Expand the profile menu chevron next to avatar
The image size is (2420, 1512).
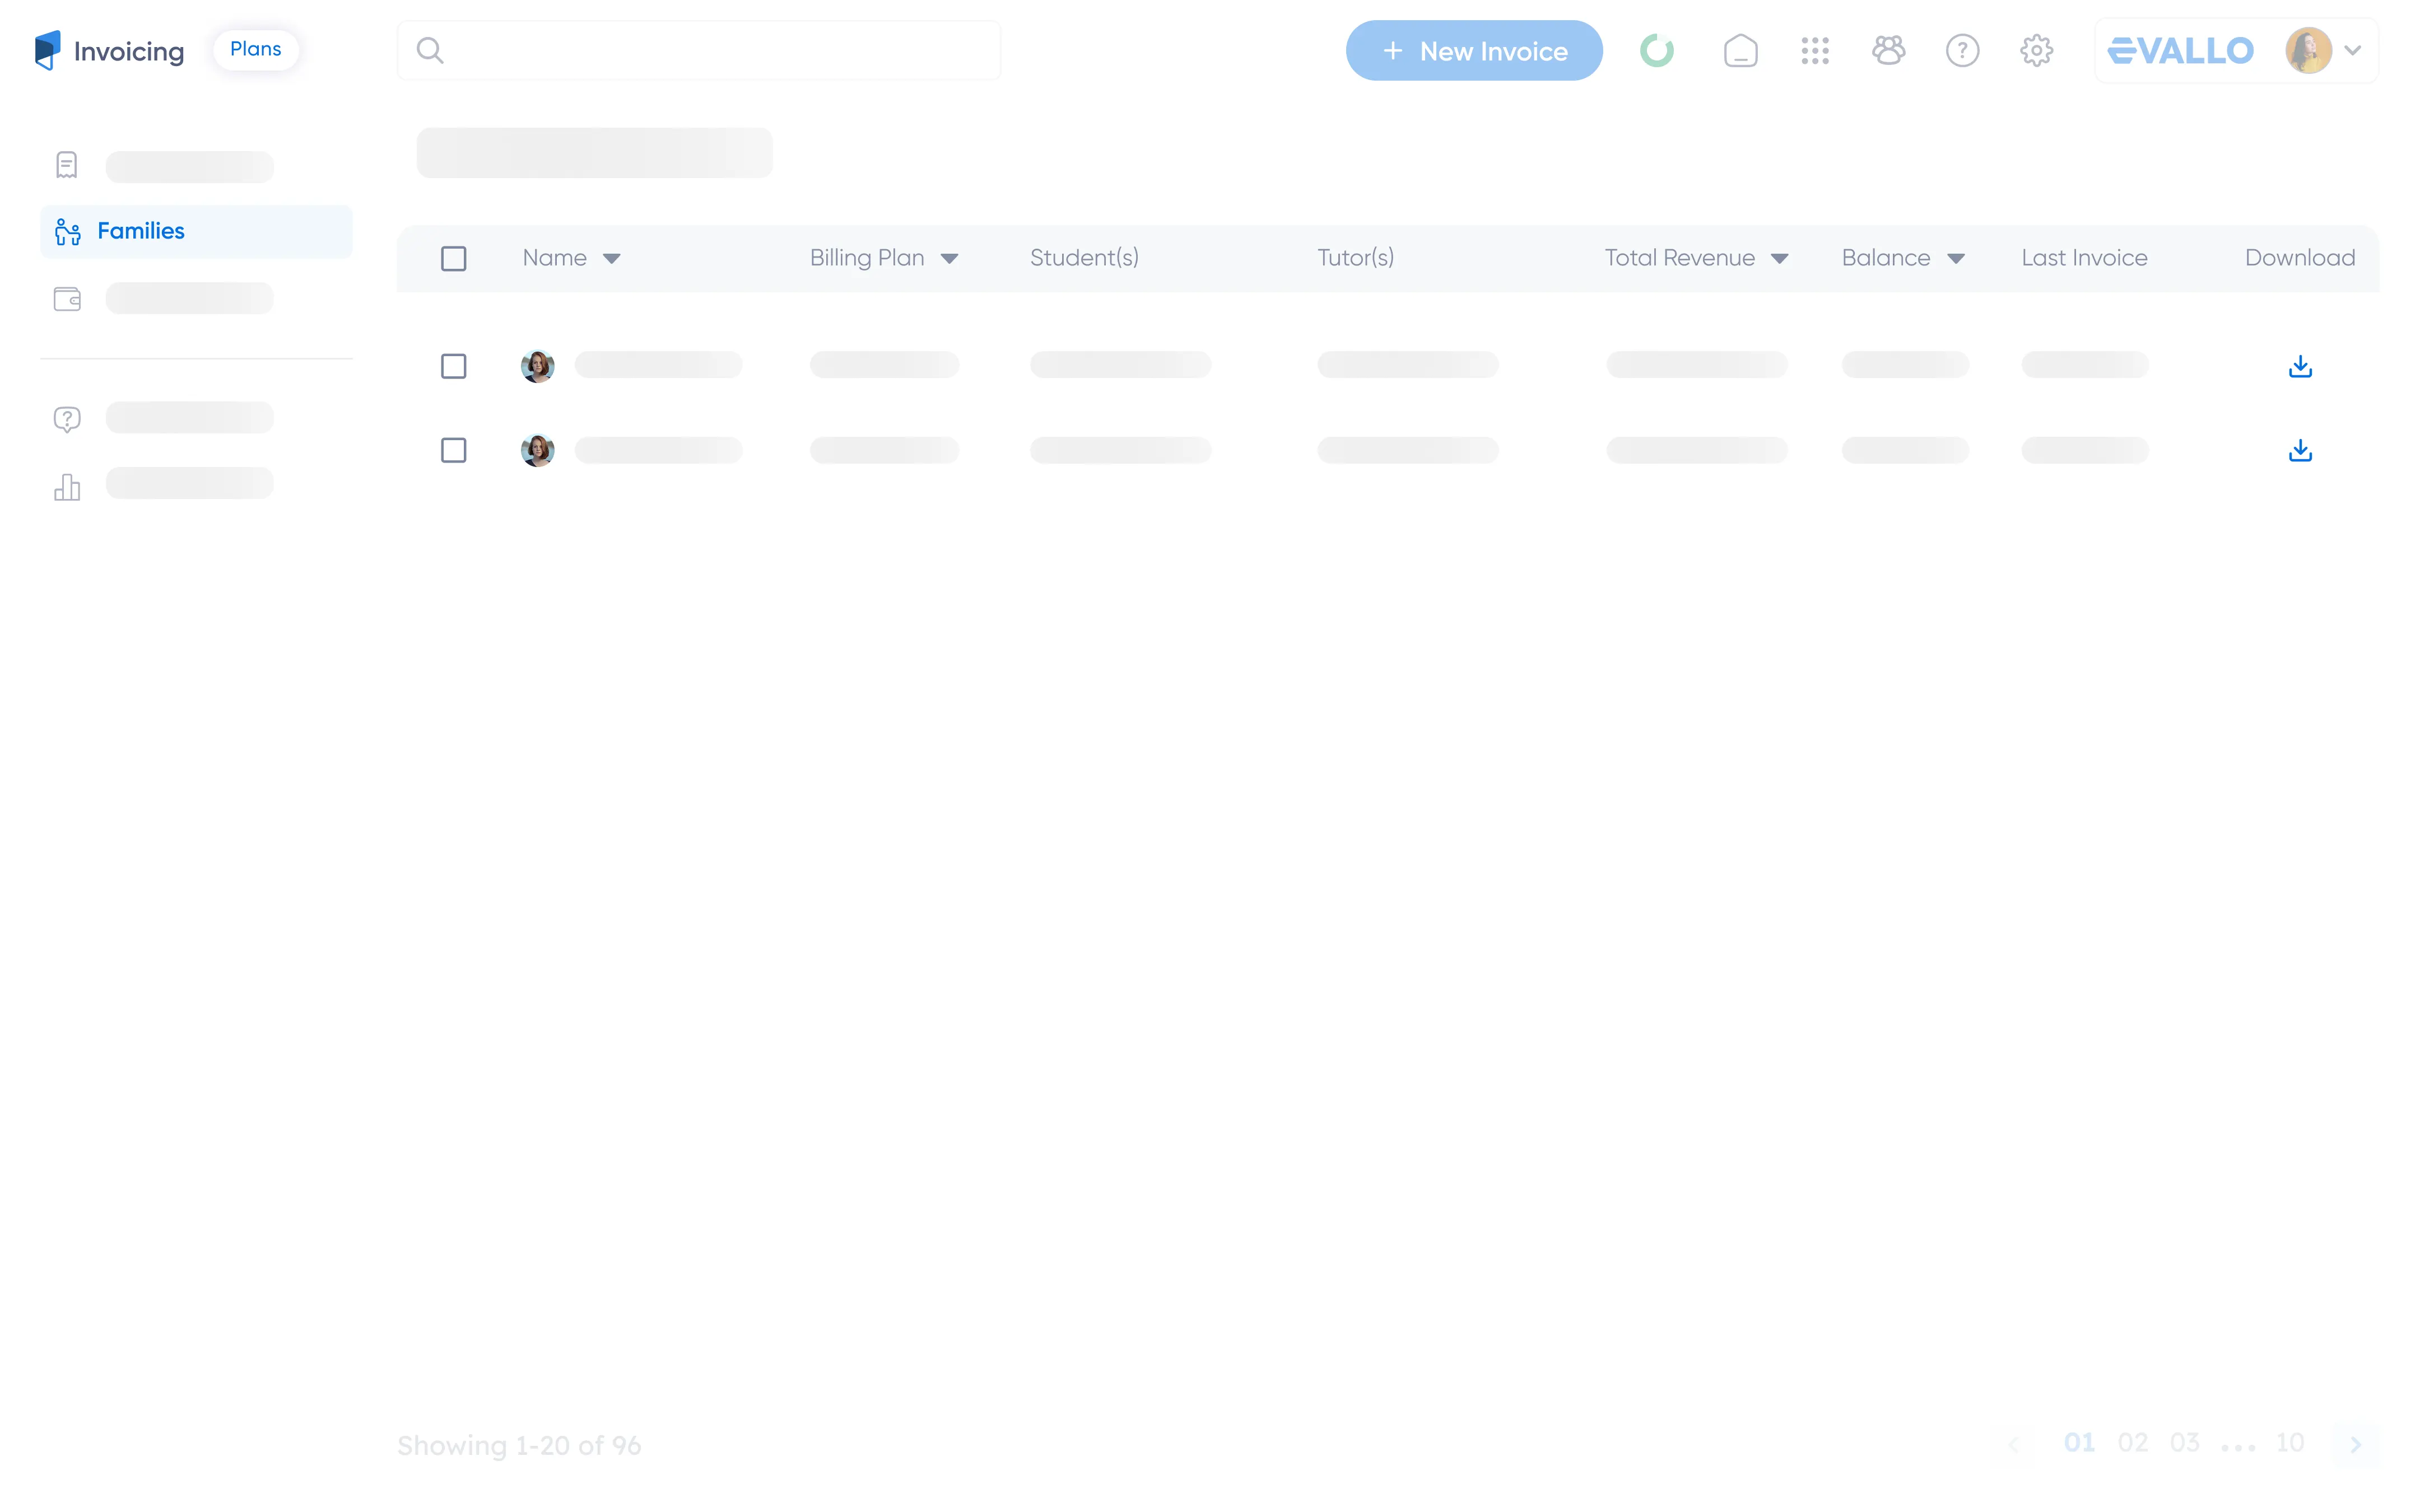click(2352, 50)
